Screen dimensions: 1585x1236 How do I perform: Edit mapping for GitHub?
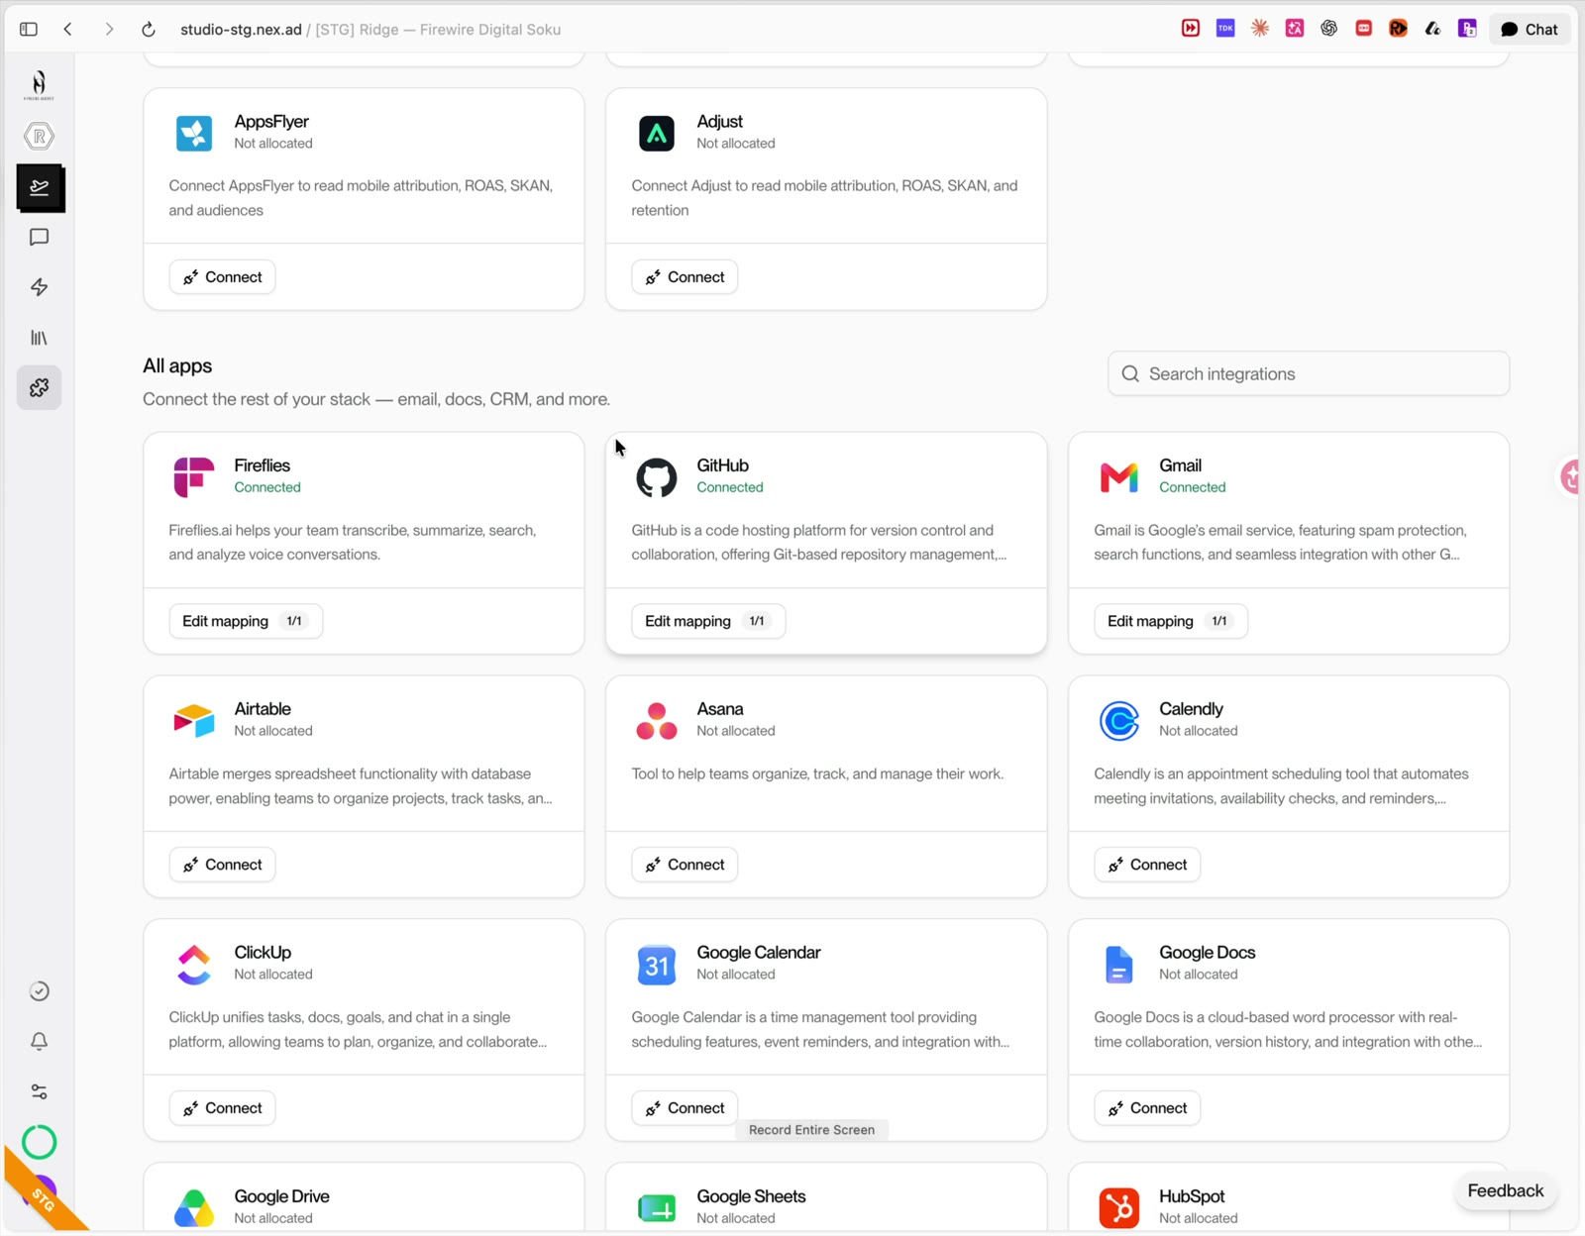point(708,621)
